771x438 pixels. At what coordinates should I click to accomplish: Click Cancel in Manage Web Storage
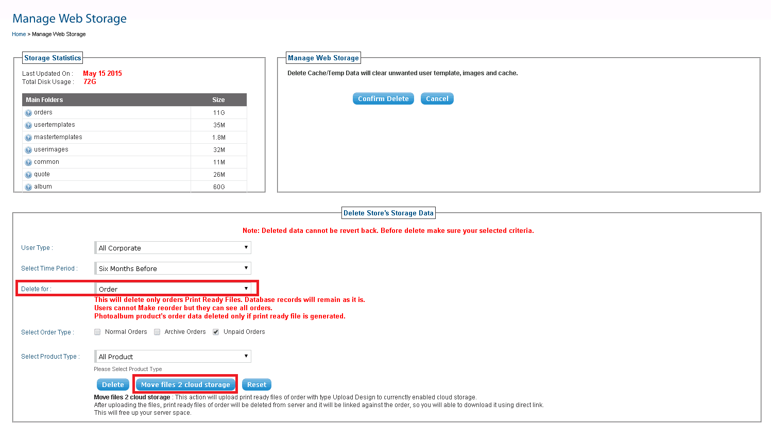pyautogui.click(x=437, y=99)
